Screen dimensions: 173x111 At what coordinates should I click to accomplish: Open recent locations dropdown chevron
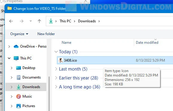[31, 21]
